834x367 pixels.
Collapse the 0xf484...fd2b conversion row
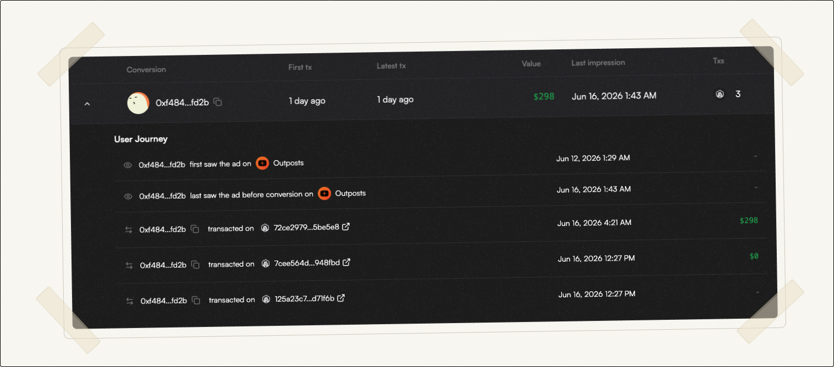[87, 104]
